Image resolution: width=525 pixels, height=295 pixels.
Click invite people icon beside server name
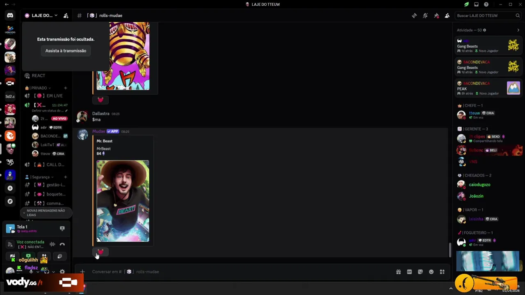tap(66, 16)
